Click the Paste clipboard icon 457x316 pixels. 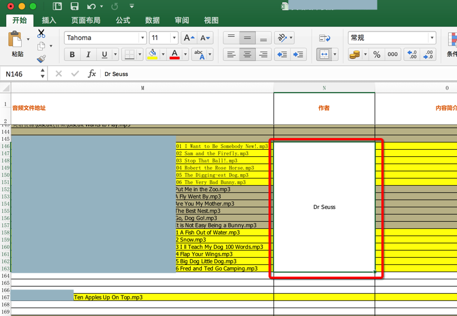click(x=14, y=39)
